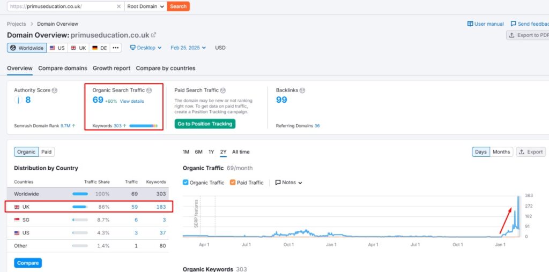The width and height of the screenshot is (549, 272).
Task: Click Go to Position Tracking button
Action: pos(205,124)
